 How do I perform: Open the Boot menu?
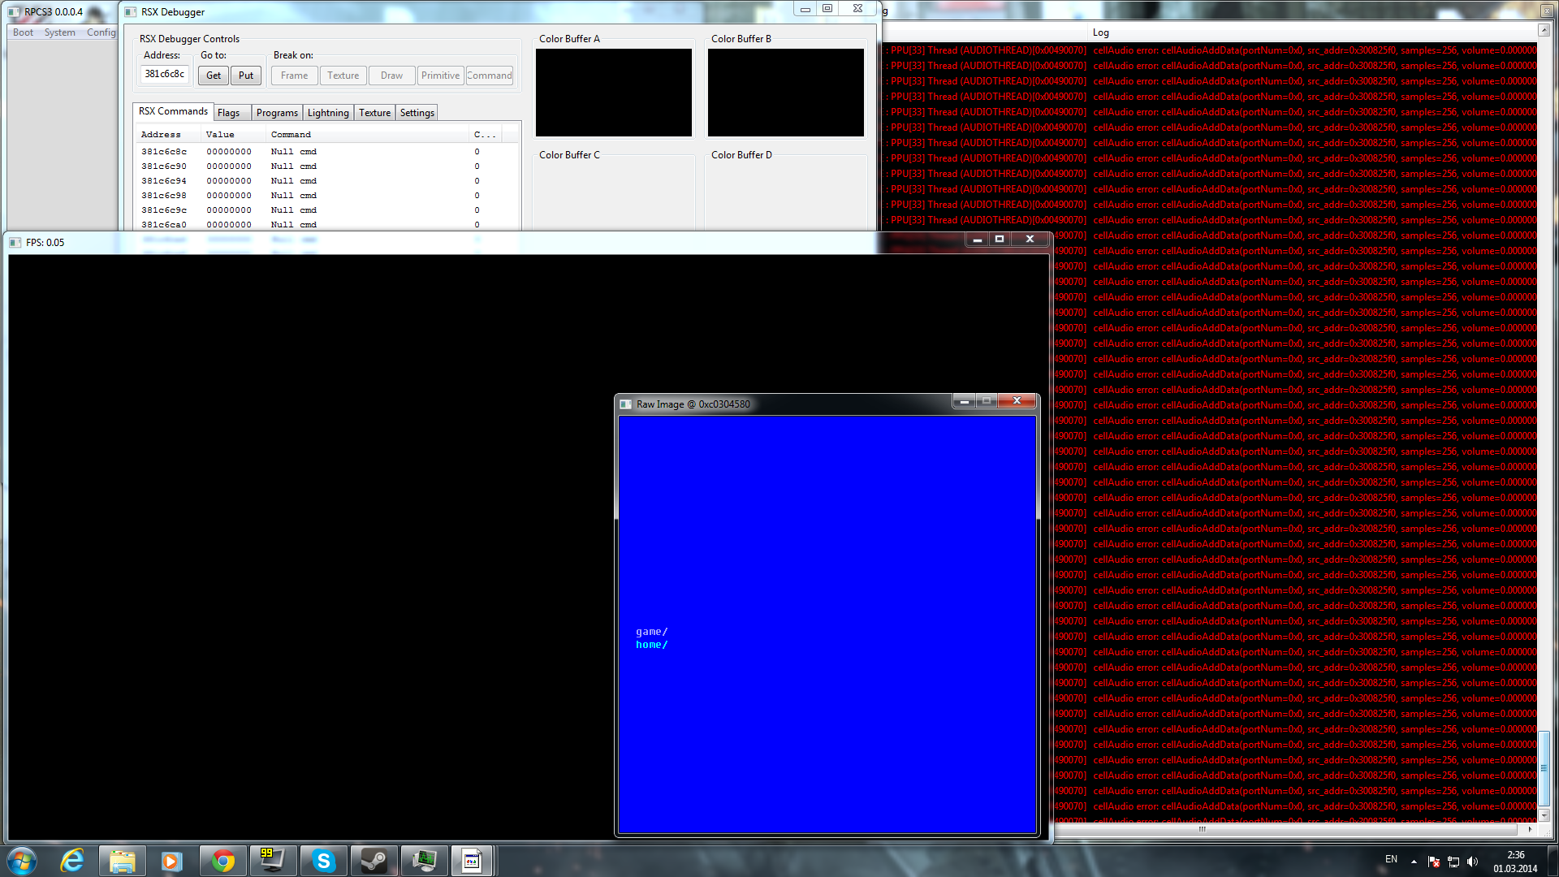tap(23, 32)
